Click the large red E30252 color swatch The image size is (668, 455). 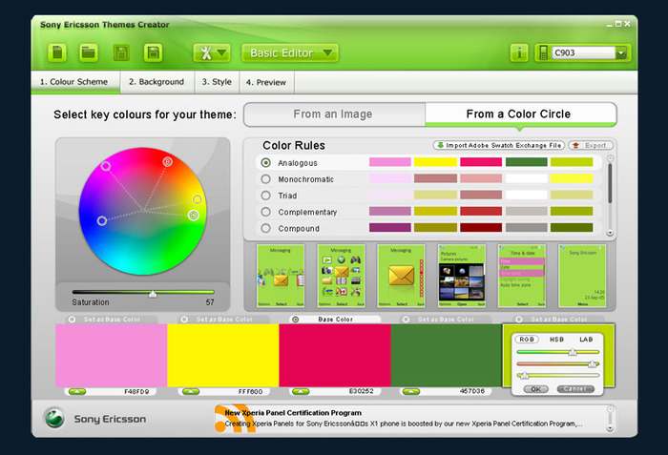point(335,355)
